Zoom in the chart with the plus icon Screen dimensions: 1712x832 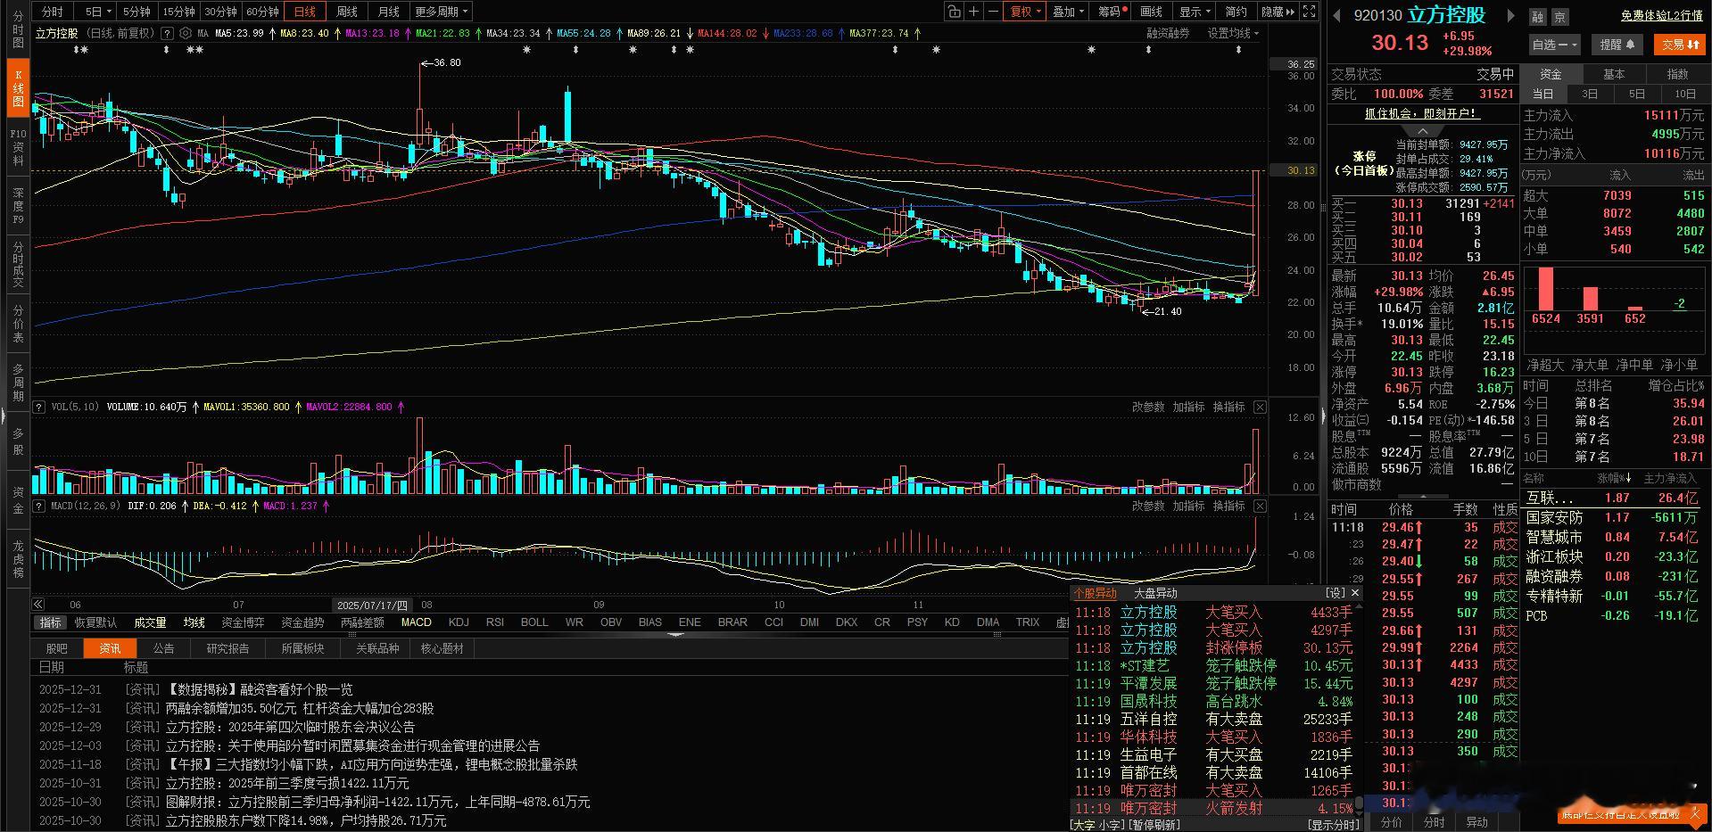pos(973,12)
